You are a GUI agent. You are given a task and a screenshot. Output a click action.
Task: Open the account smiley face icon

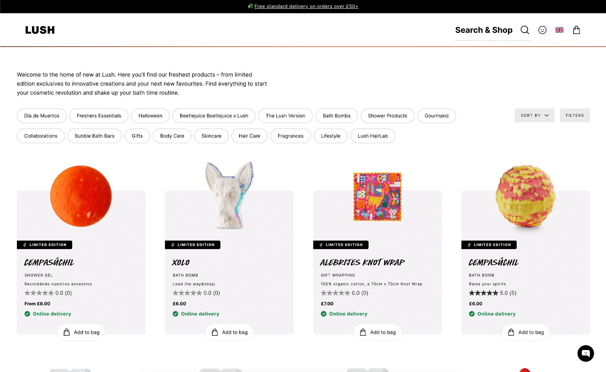[x=542, y=30]
